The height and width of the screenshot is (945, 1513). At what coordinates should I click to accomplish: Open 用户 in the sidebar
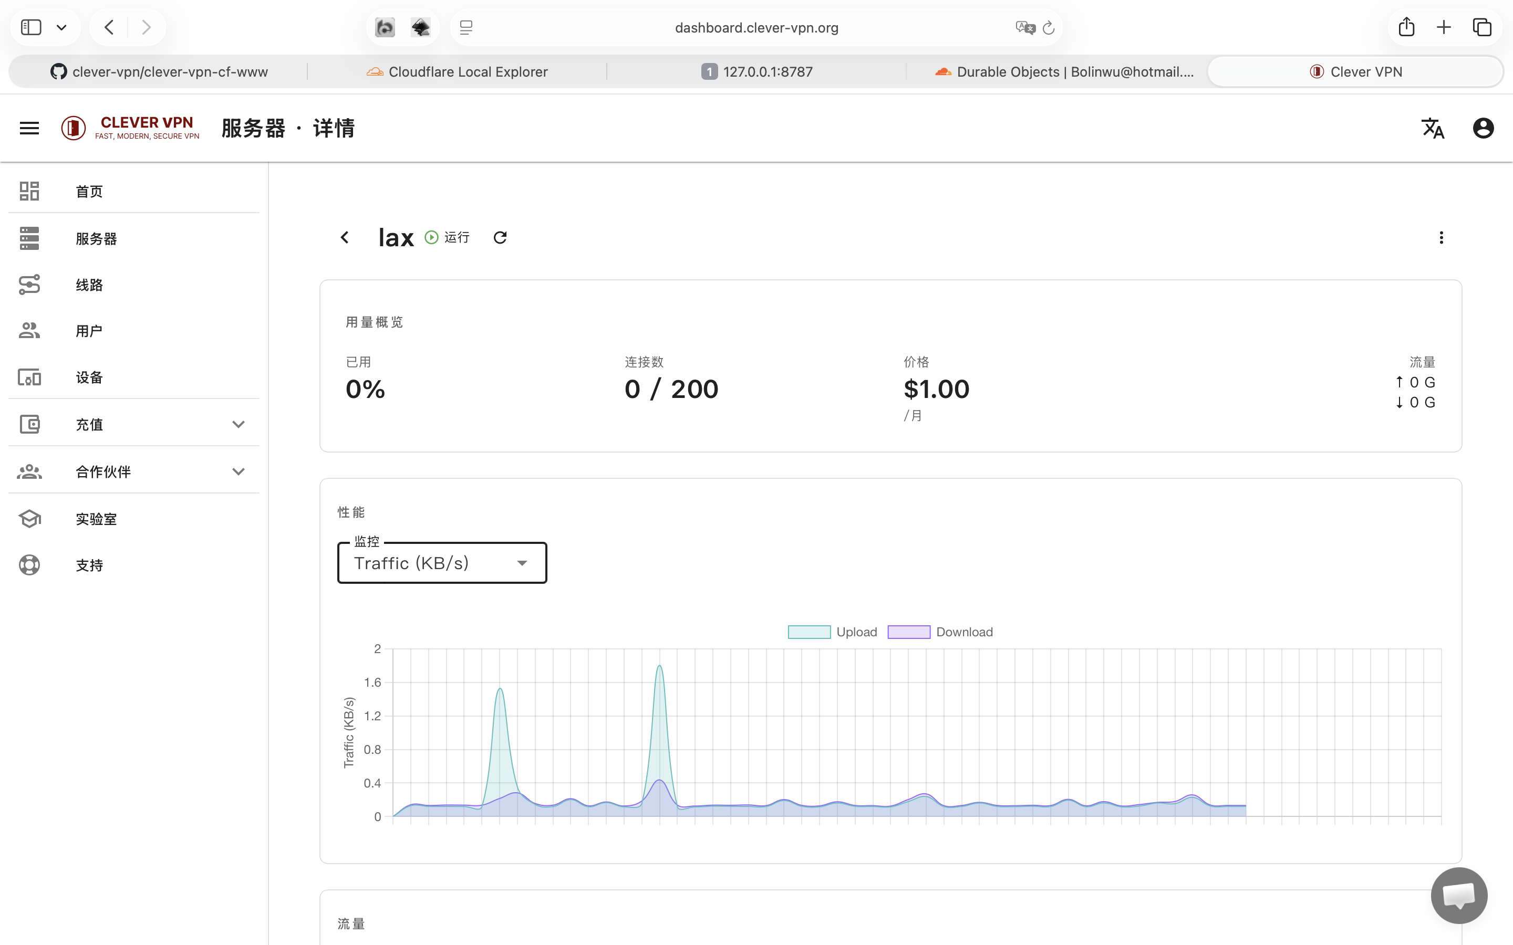134,331
